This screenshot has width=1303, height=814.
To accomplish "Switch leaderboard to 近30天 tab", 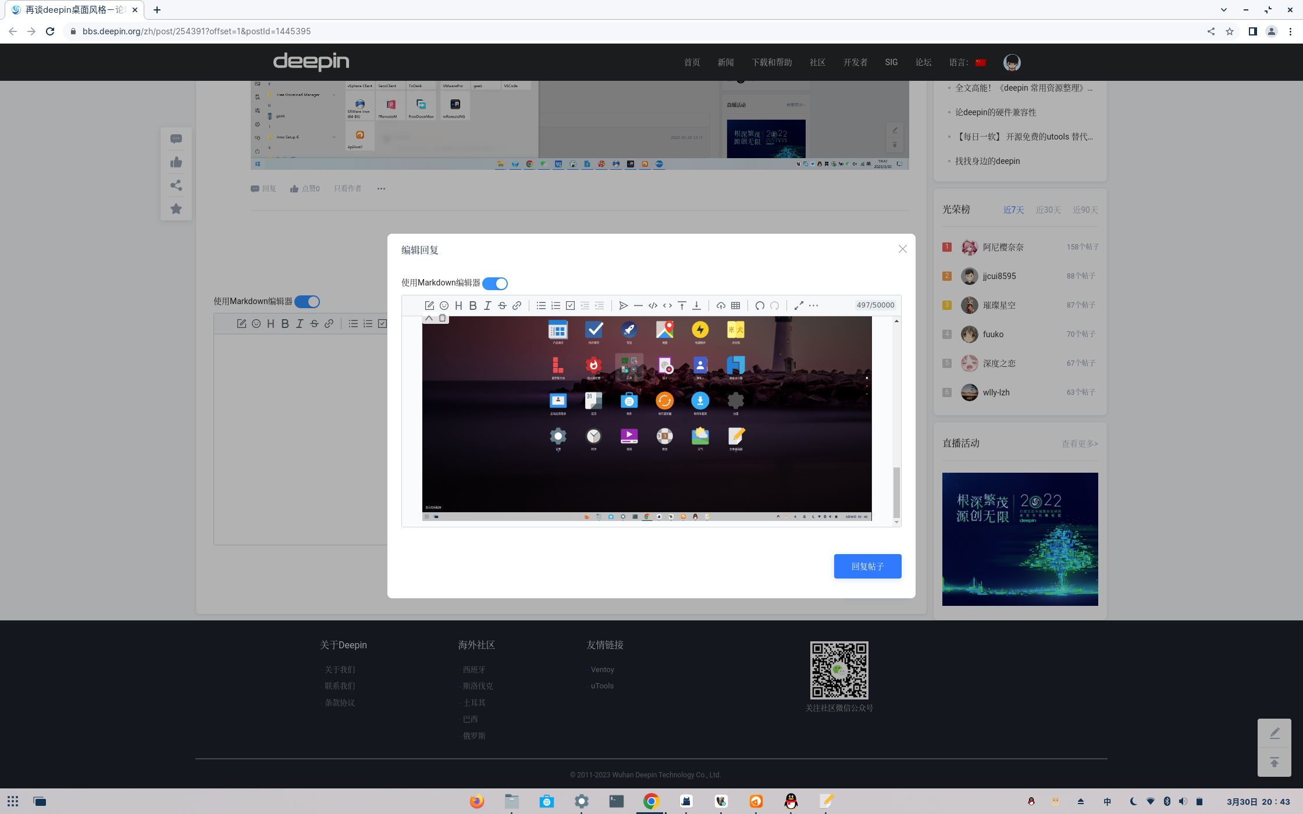I will click(1048, 210).
